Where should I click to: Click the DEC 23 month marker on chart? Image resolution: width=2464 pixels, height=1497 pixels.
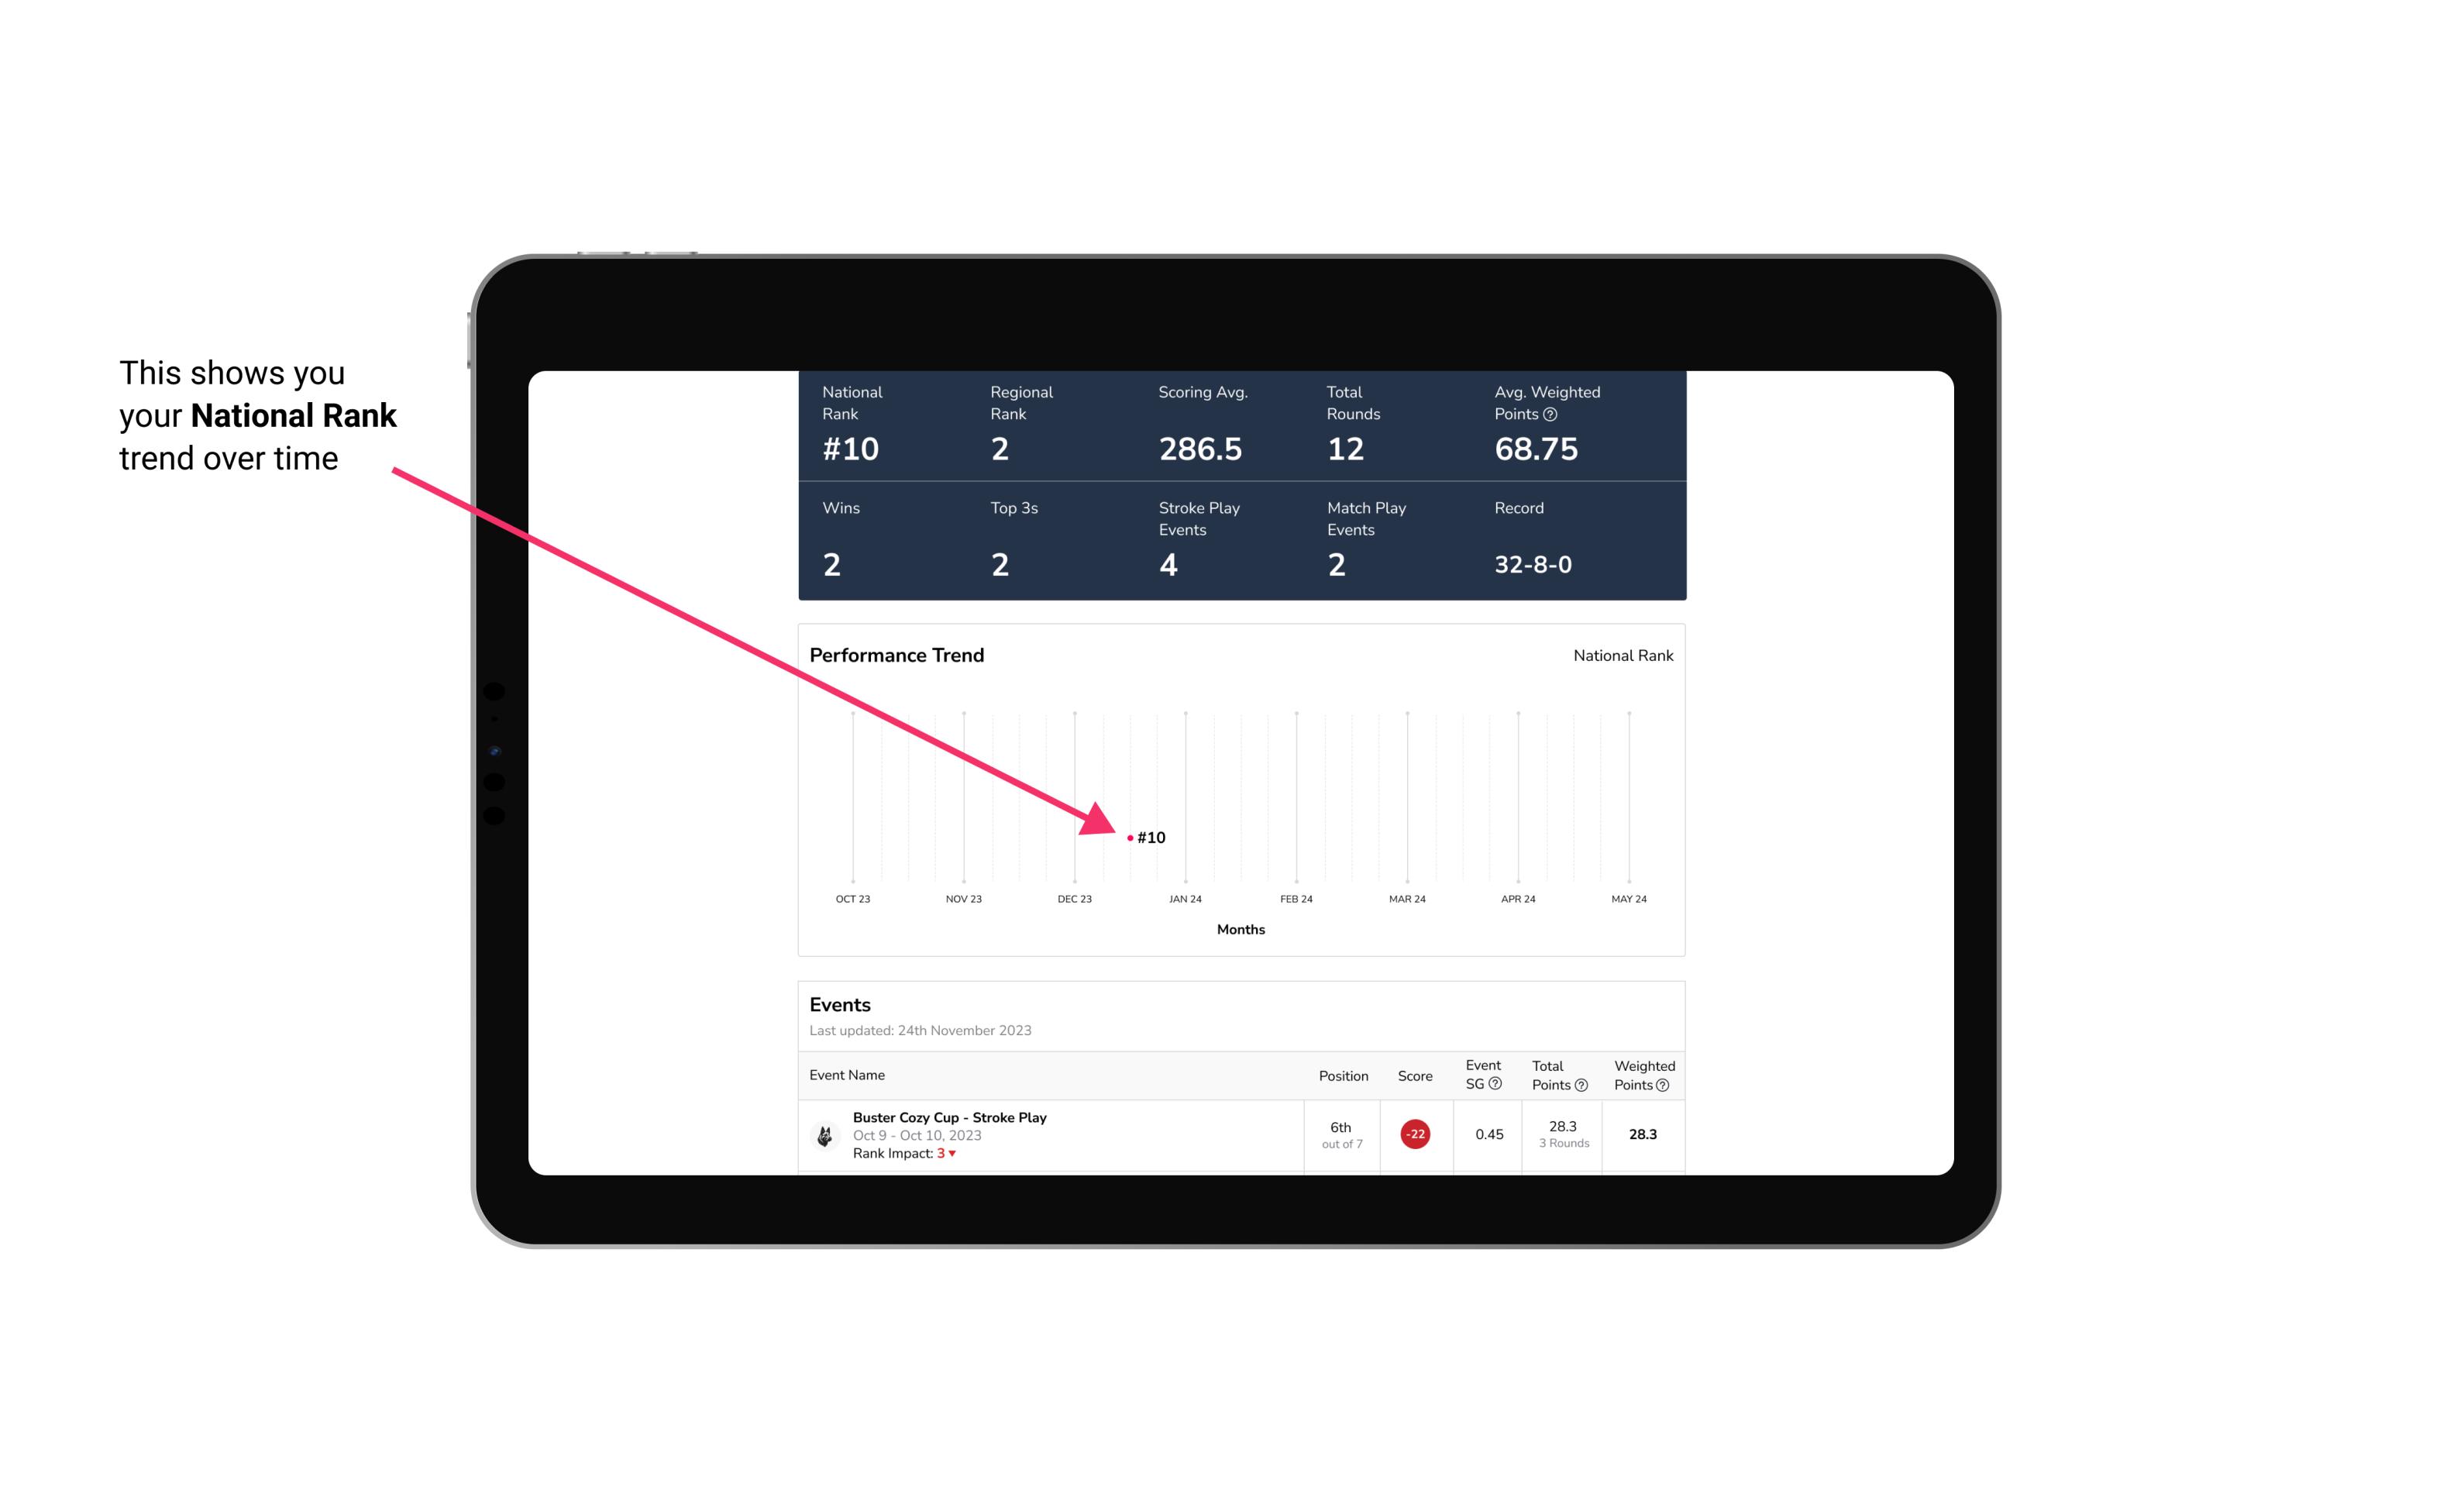[1075, 897]
